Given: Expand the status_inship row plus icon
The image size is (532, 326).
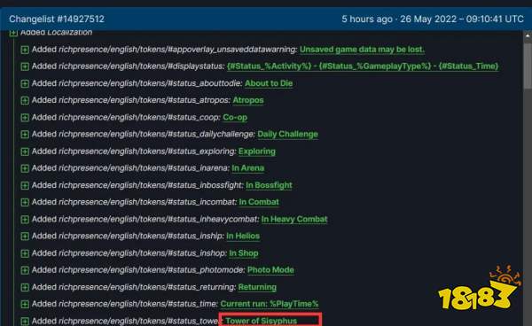Looking at the screenshot, I should click(x=25, y=237).
